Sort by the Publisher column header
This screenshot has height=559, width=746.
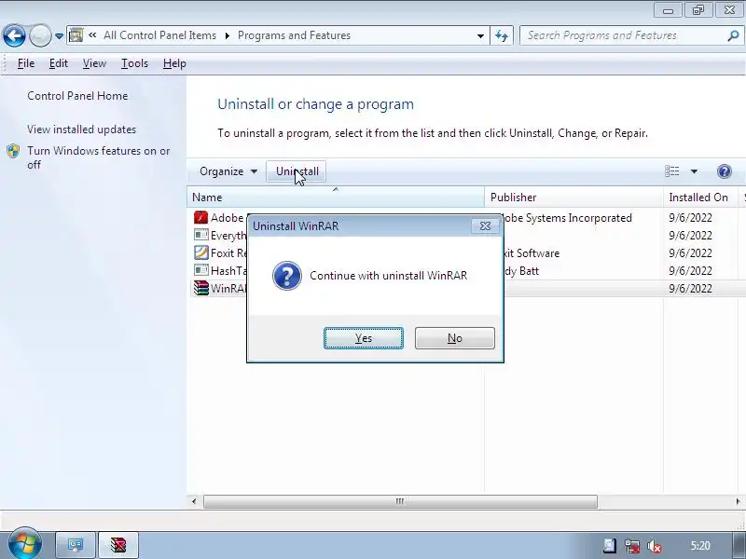573,198
